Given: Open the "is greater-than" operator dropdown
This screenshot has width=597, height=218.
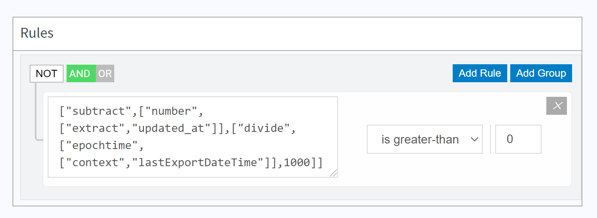Looking at the screenshot, I should pos(425,139).
